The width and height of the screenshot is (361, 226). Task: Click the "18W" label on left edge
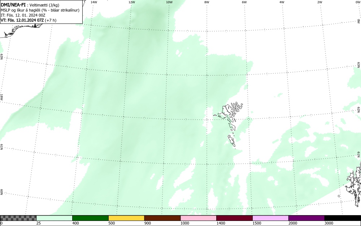pos(1,97)
